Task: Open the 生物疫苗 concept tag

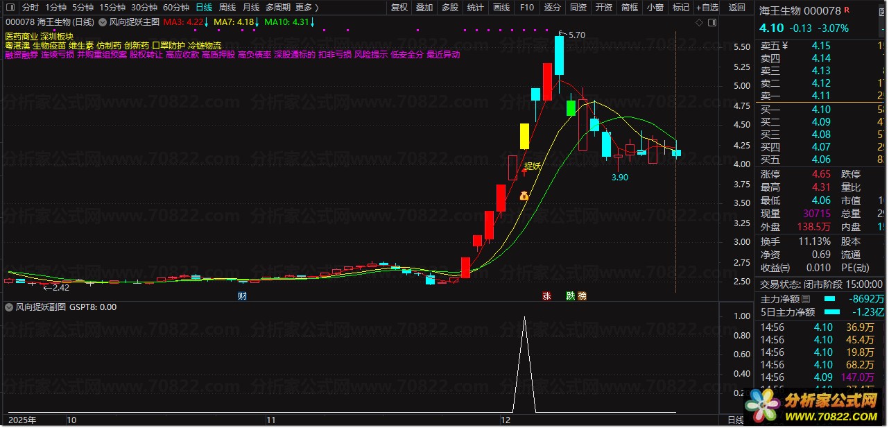Action: [x=49, y=45]
